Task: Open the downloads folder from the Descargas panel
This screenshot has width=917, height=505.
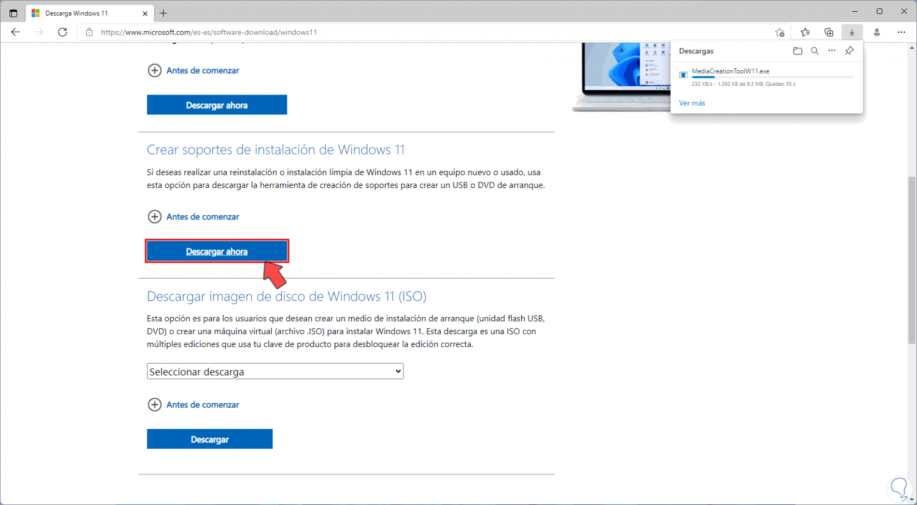Action: tap(798, 51)
